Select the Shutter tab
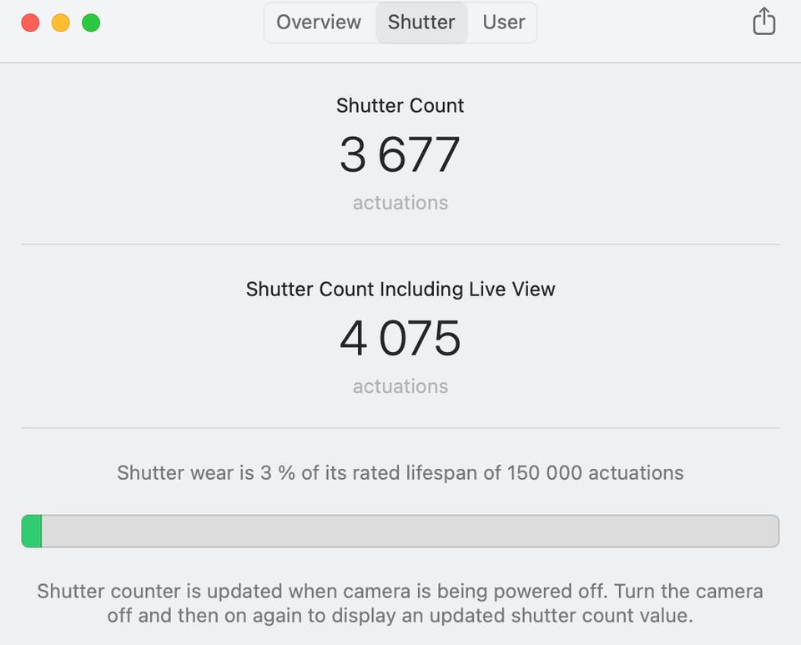 click(421, 23)
